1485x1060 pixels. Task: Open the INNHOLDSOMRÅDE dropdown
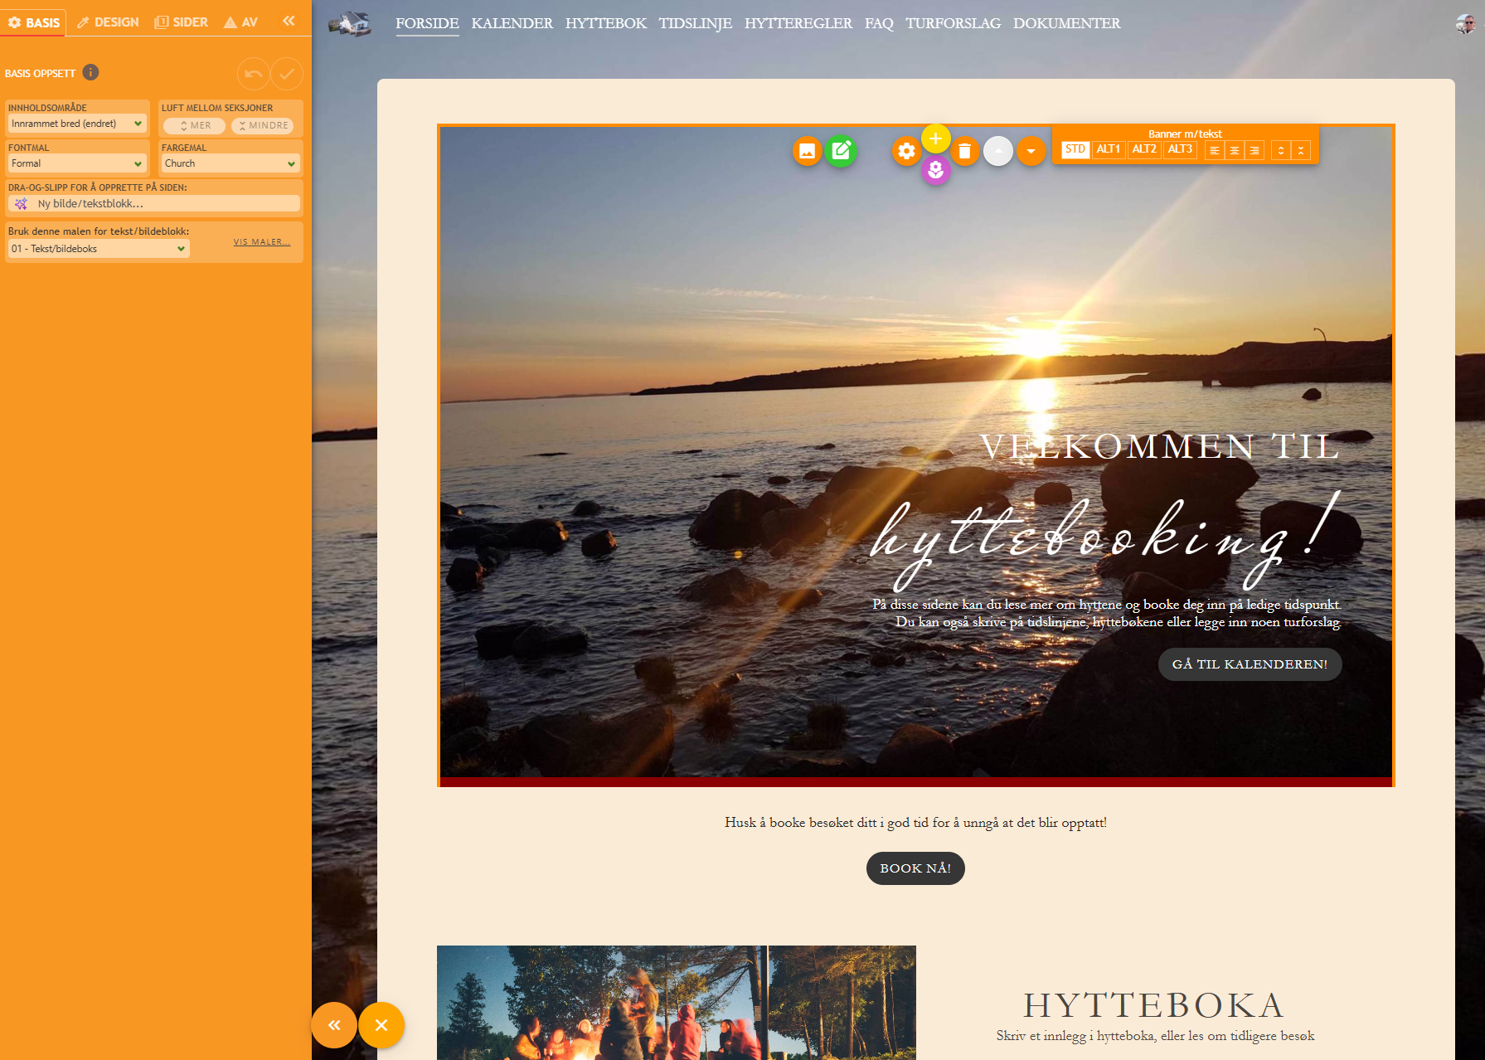point(77,124)
